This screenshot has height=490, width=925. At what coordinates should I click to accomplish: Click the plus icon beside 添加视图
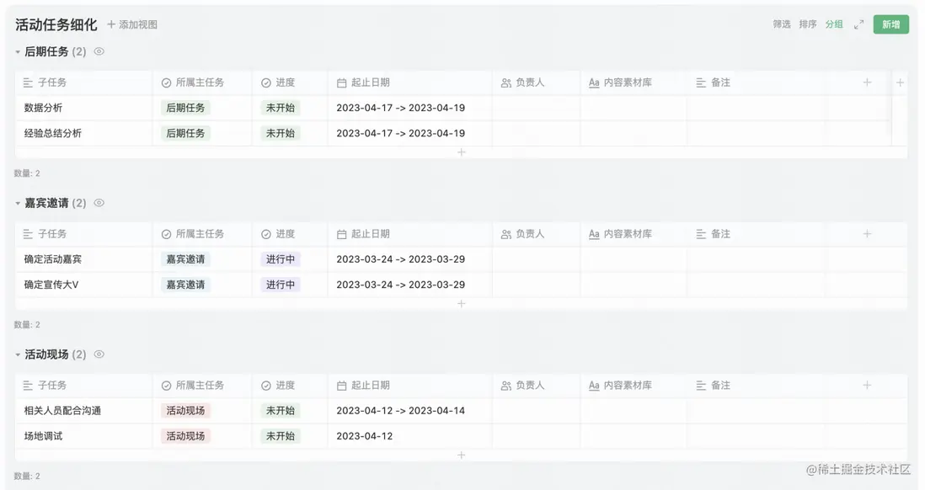pos(111,24)
